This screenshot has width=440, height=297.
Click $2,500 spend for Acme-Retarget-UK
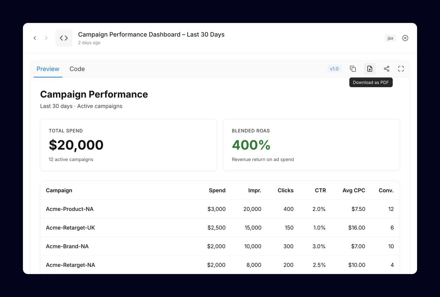[217, 228]
